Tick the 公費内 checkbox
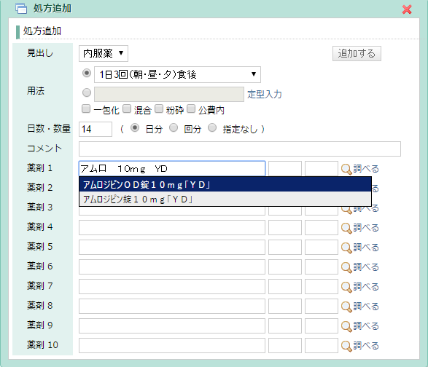 pyautogui.click(x=191, y=108)
